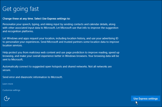
Task: Click the phrase Not all networks are secure
Action: coord(57,68)
